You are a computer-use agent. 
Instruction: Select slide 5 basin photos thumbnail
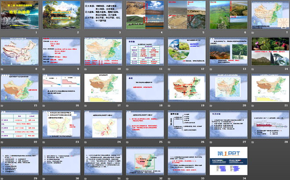pyautogui.click(x=187, y=15)
